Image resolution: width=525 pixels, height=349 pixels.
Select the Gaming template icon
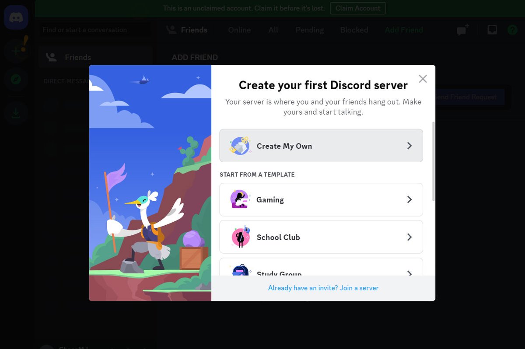239,199
